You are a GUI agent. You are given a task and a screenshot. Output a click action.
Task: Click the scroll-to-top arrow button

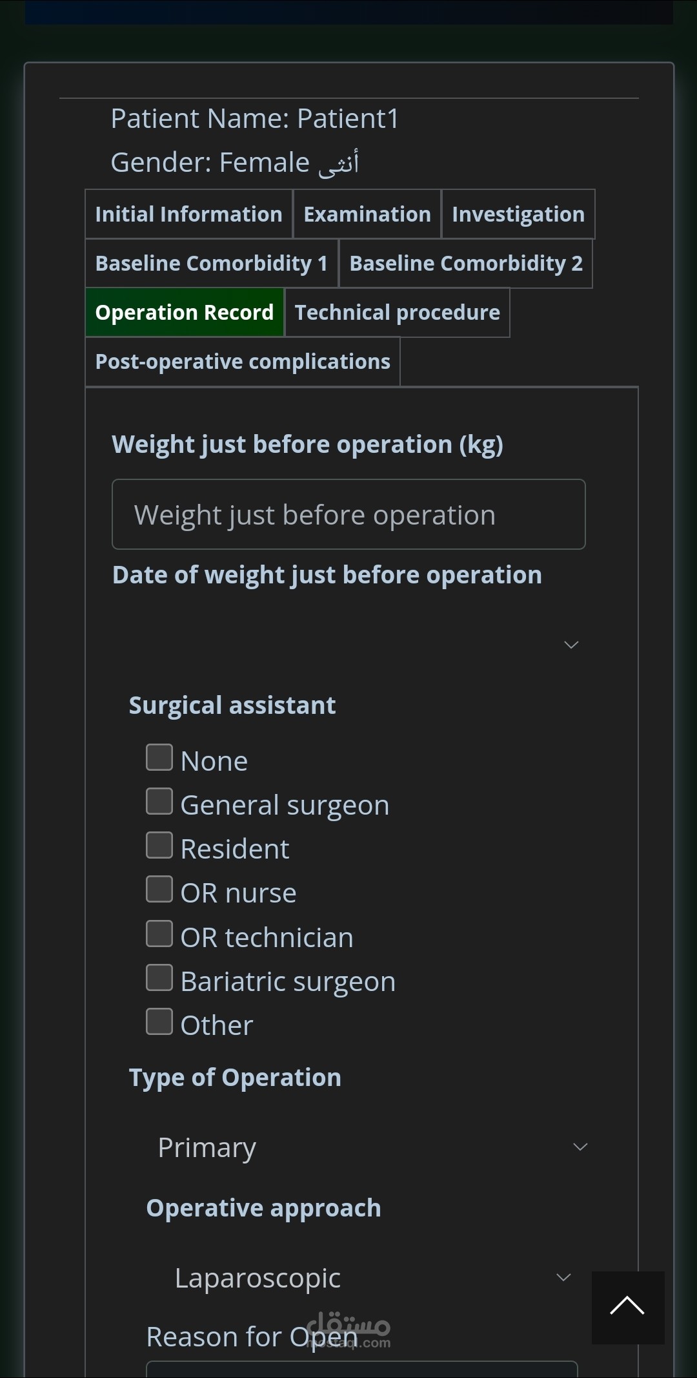[627, 1307]
